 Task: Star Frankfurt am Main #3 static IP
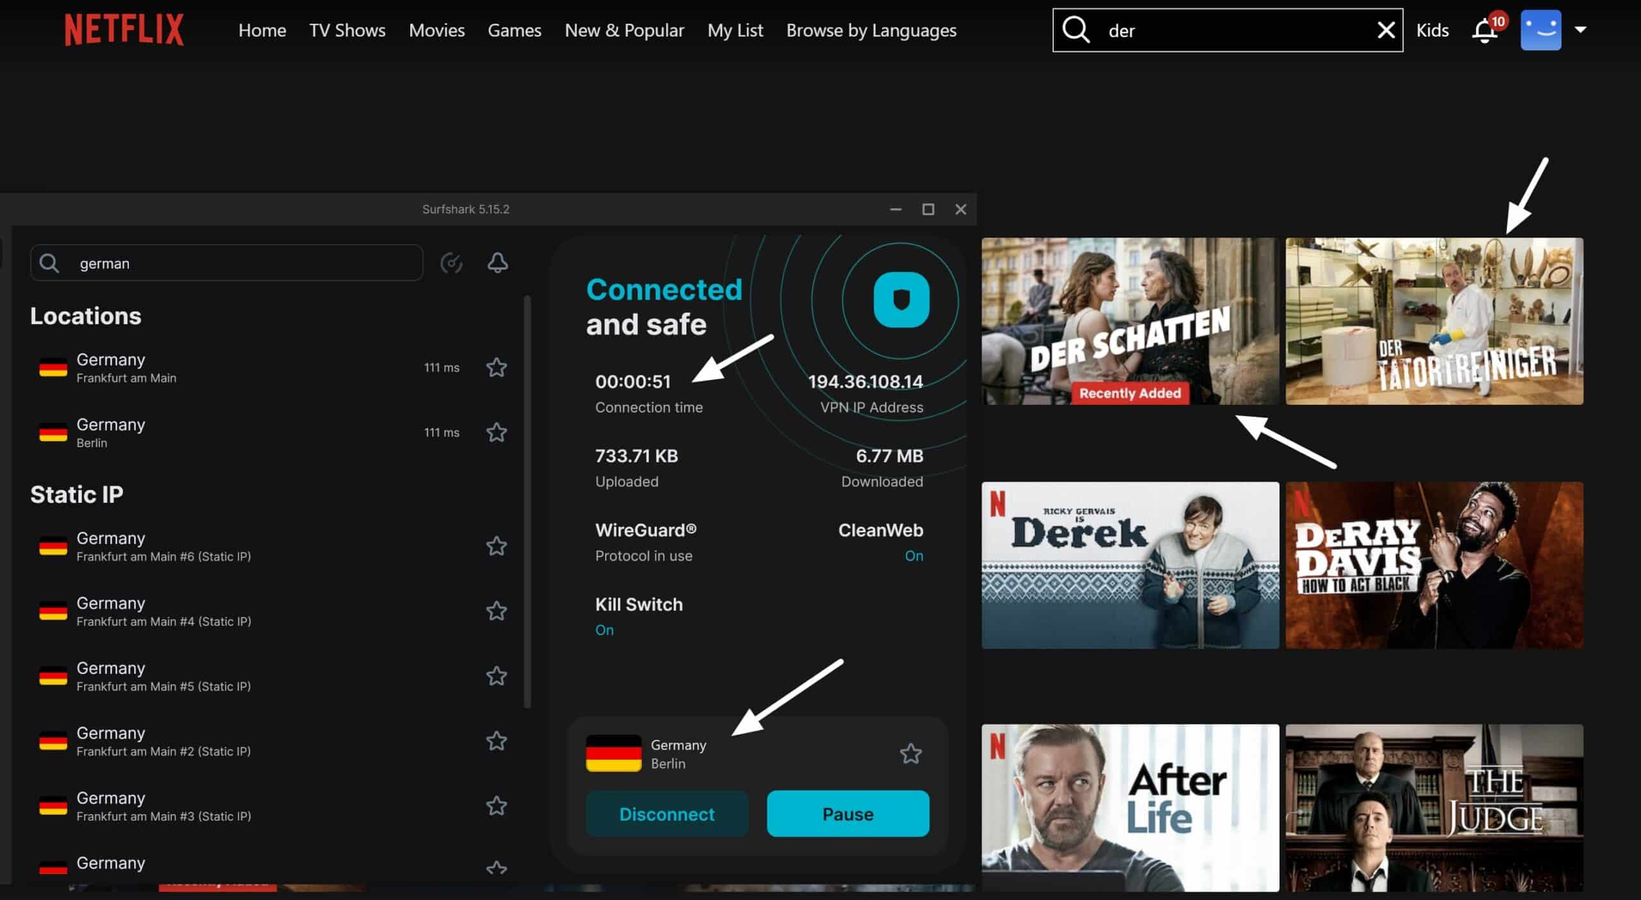(497, 806)
